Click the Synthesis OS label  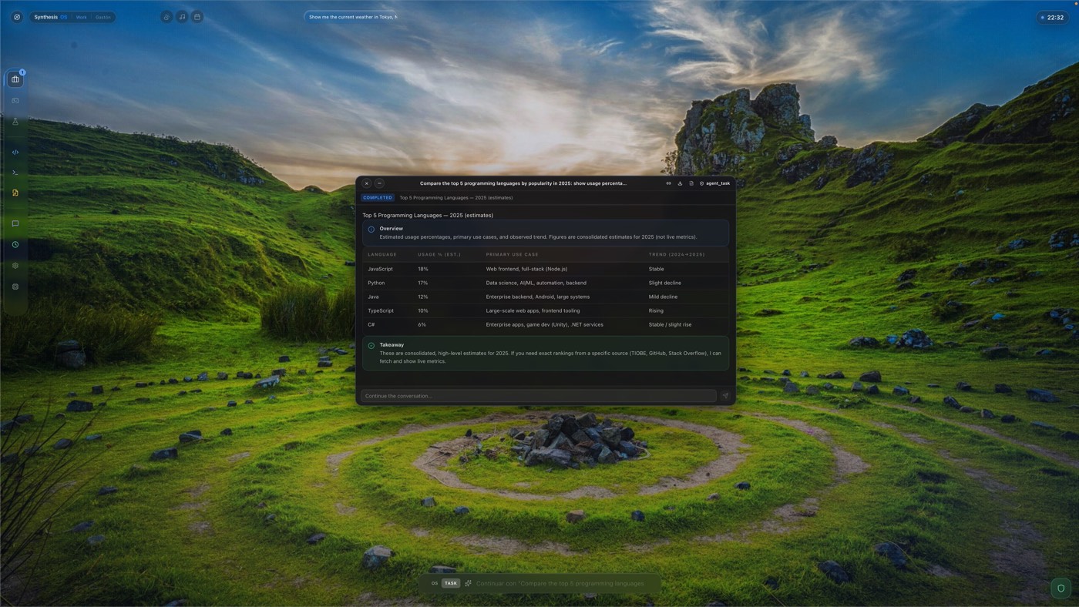click(51, 17)
